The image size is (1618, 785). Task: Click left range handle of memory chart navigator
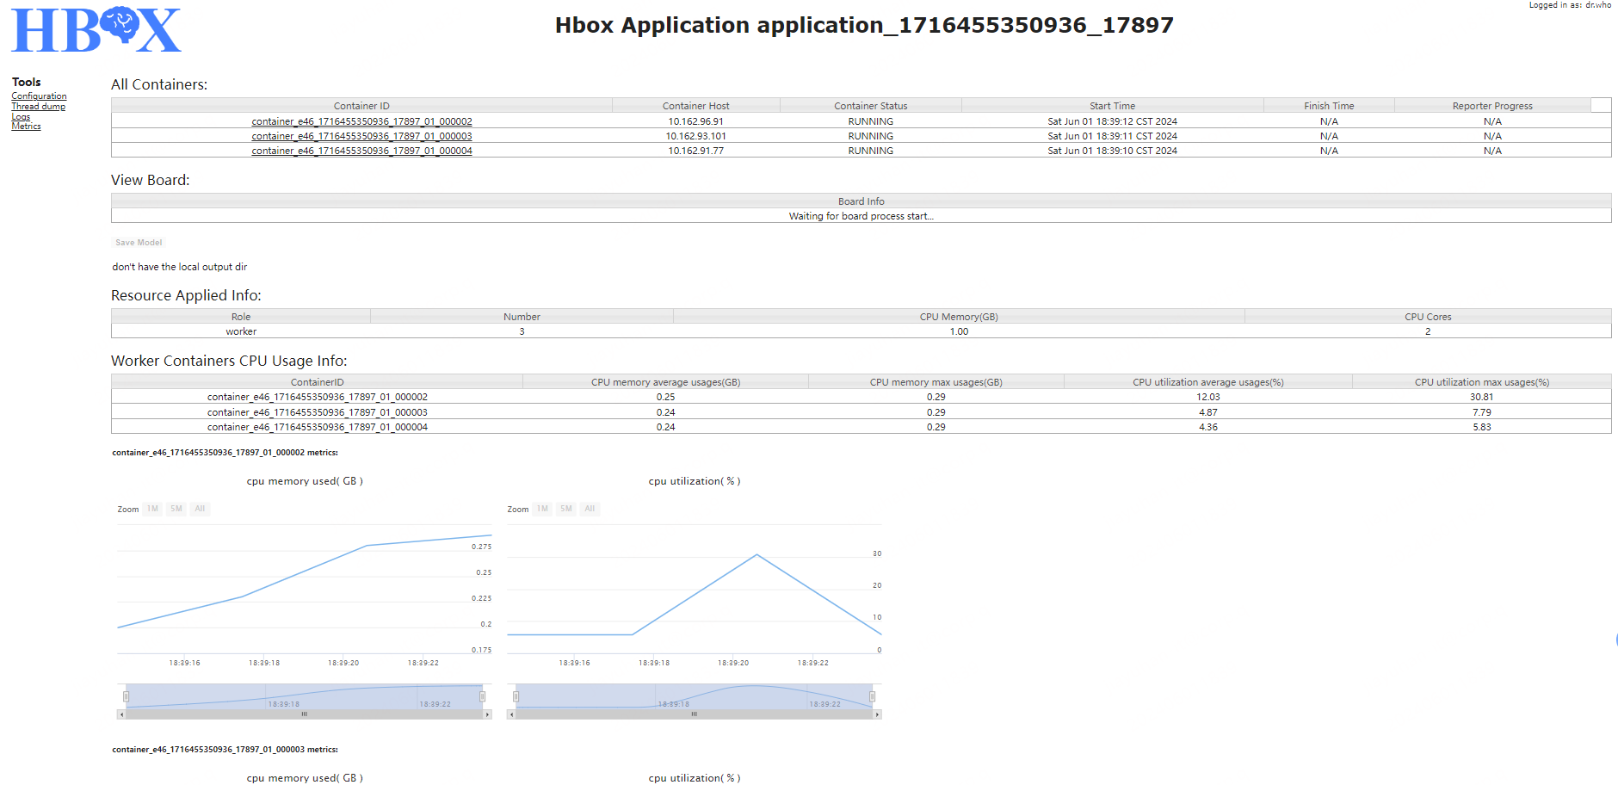tap(127, 696)
